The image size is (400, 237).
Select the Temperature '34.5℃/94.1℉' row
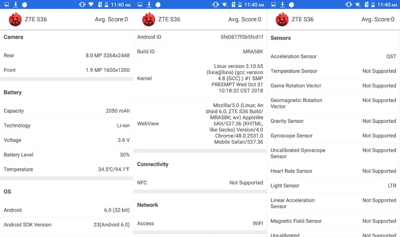click(66, 169)
